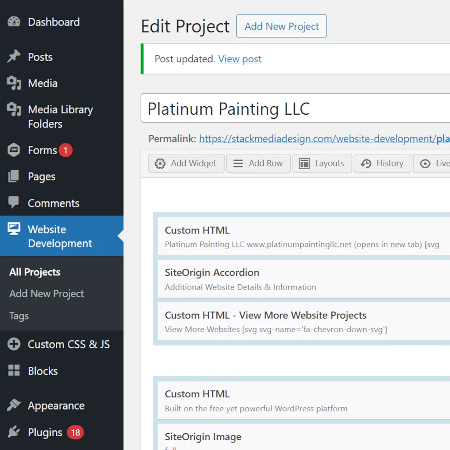Select the Custom HTML Platinum Painting LLC widget

click(304, 236)
